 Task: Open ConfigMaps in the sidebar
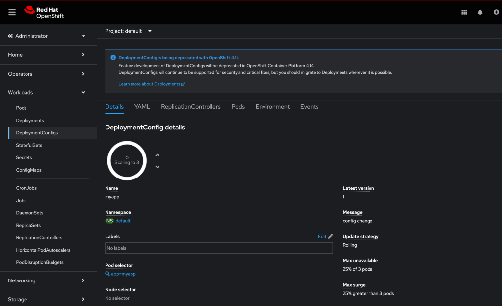28,170
